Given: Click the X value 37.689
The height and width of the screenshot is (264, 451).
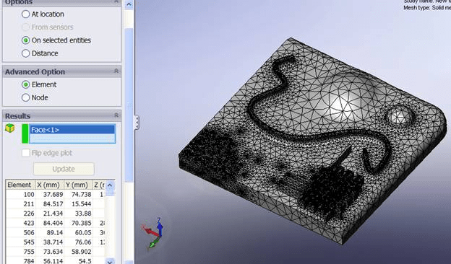Looking at the screenshot, I should click(x=53, y=195).
